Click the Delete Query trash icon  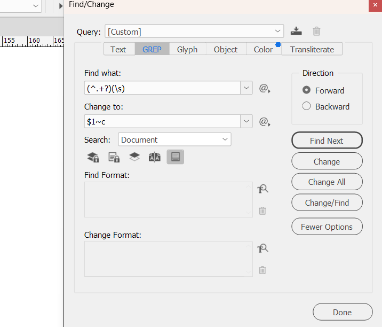point(316,31)
